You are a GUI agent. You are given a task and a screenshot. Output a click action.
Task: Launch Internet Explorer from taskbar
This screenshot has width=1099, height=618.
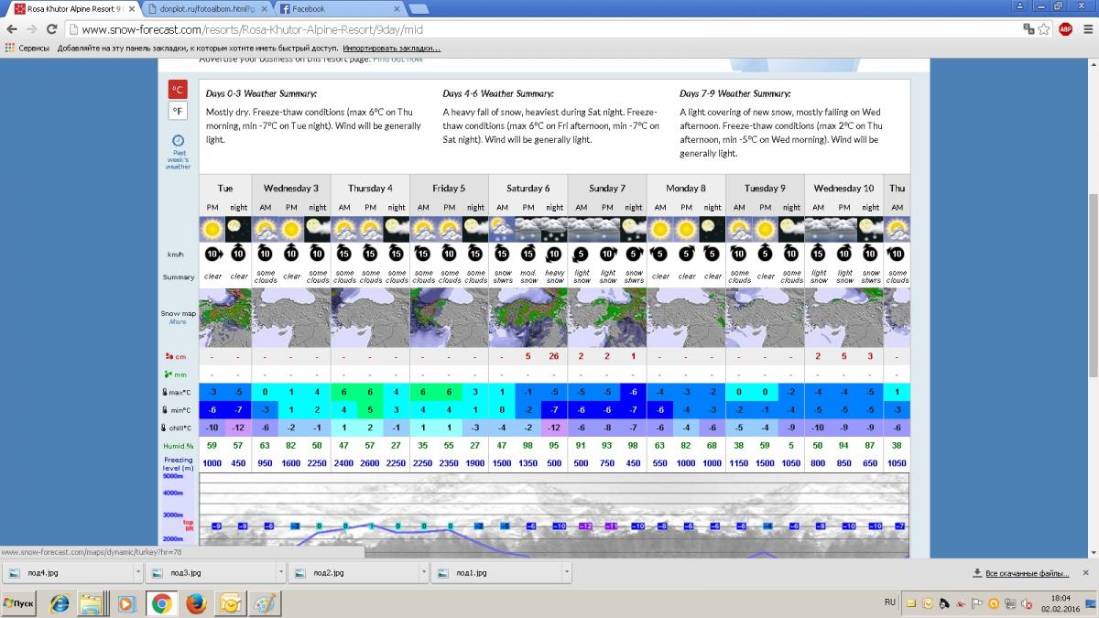60,603
